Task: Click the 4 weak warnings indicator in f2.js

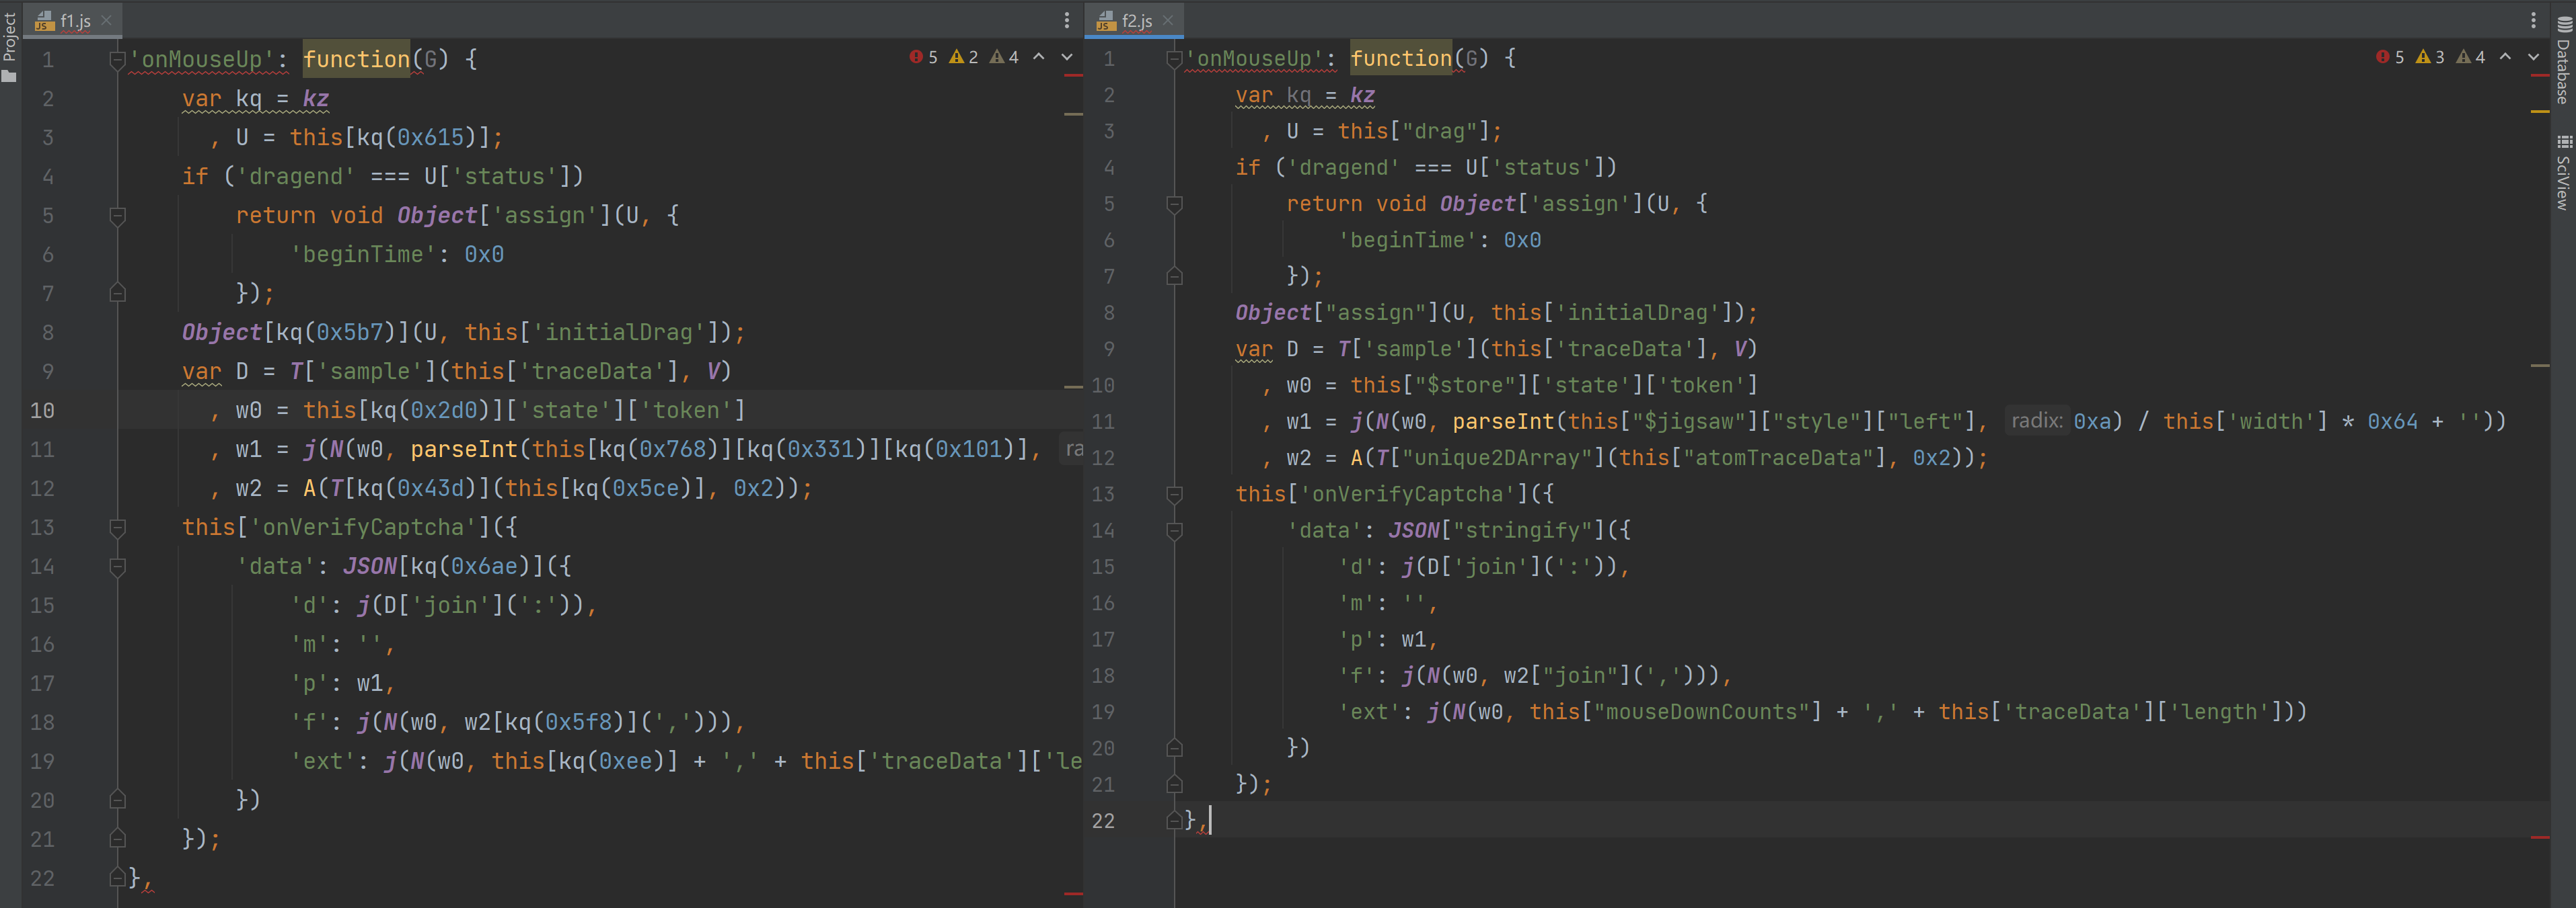Action: (x=2471, y=57)
